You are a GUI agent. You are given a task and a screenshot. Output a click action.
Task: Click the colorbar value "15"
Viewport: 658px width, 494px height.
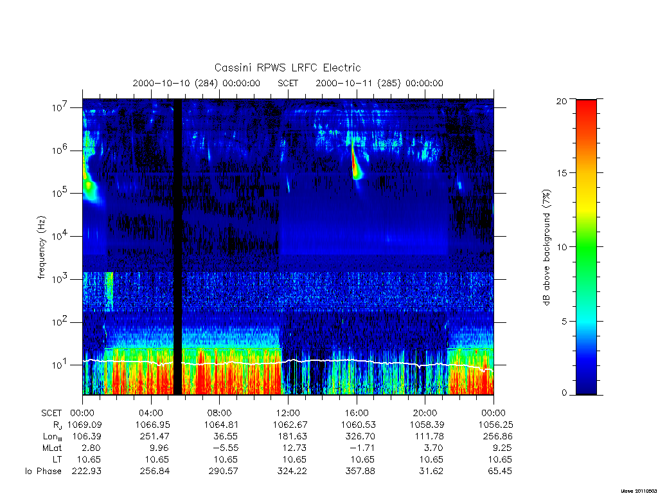[562, 174]
